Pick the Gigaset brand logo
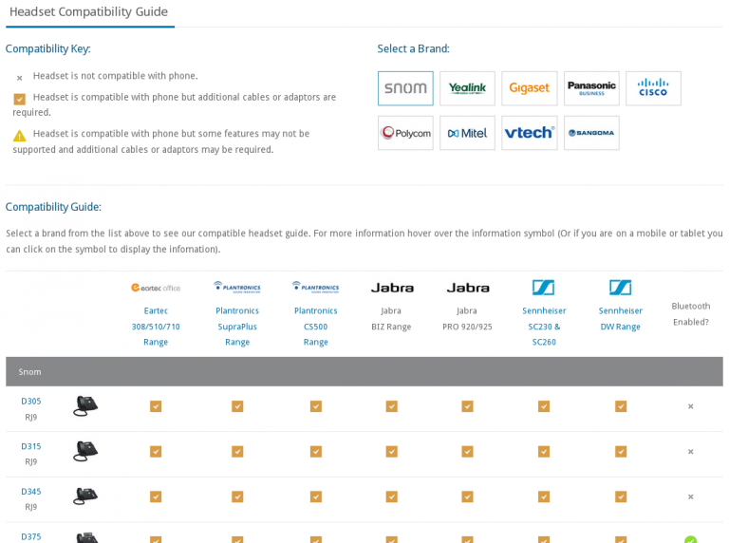Screen dimensions: 729x543 [x=530, y=88]
